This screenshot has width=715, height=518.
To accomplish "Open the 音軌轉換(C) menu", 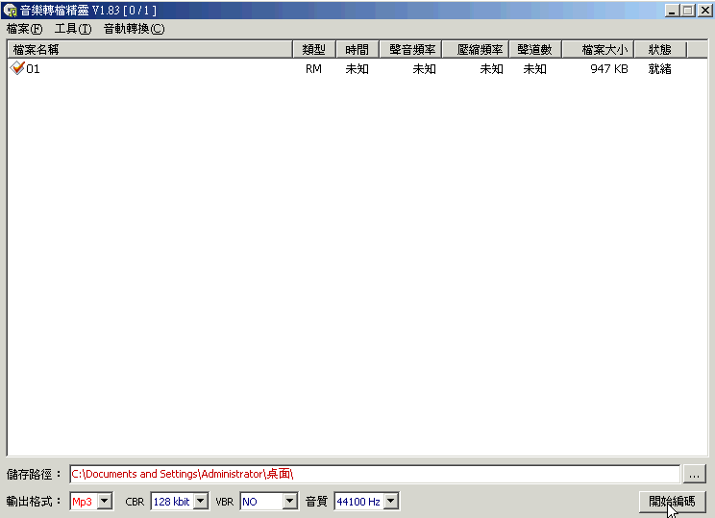I will [x=135, y=29].
